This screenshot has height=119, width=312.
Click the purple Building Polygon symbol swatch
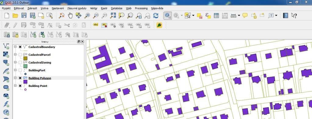click(x=25, y=82)
